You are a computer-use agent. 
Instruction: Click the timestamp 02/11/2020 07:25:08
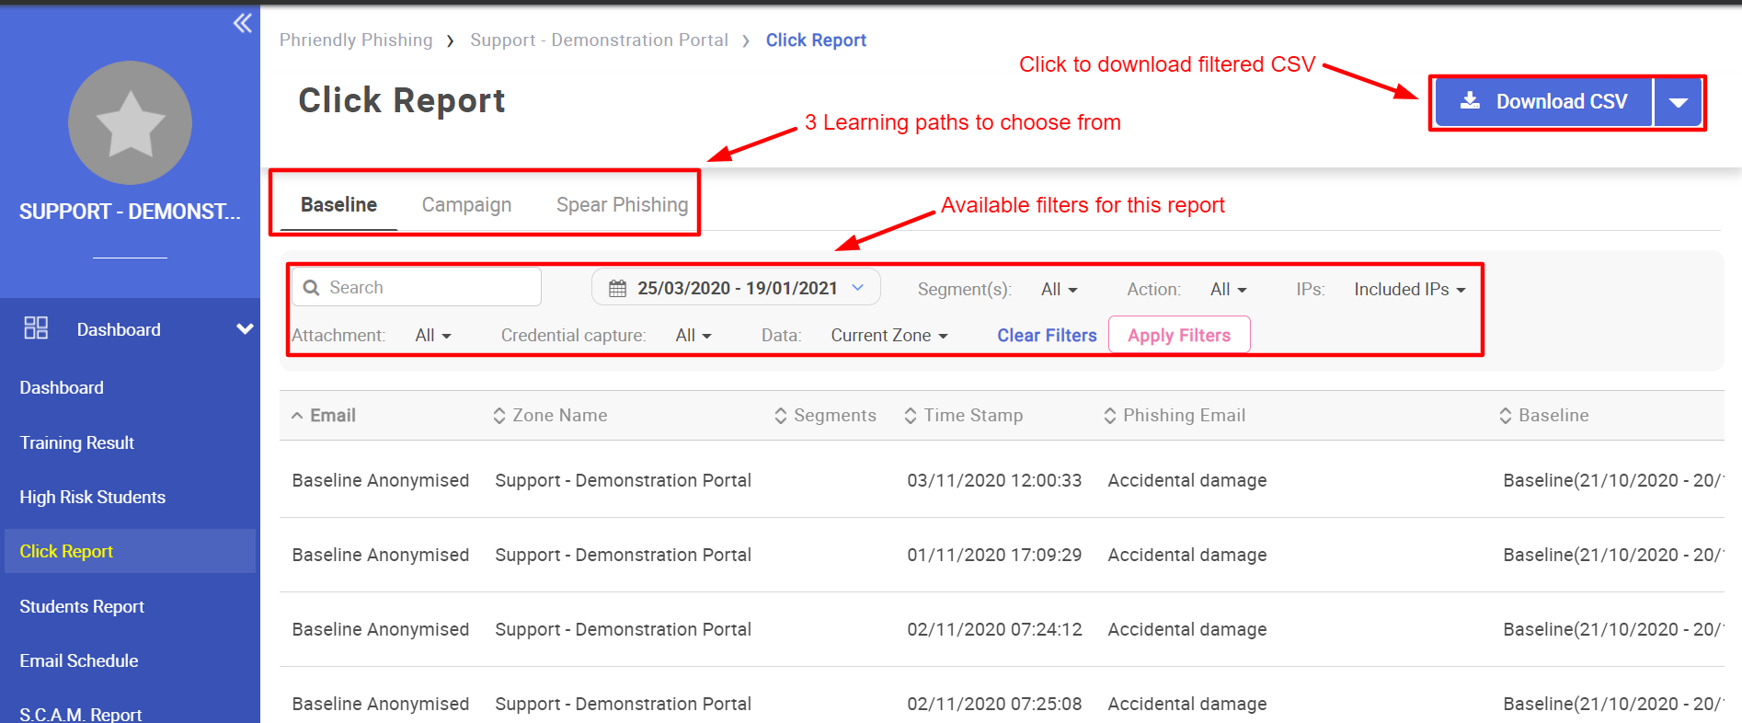994,704
